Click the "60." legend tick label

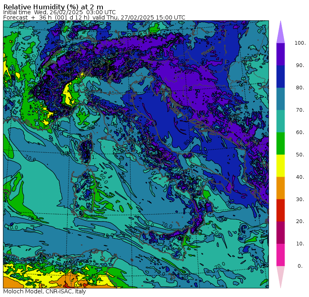[x=300, y=132]
